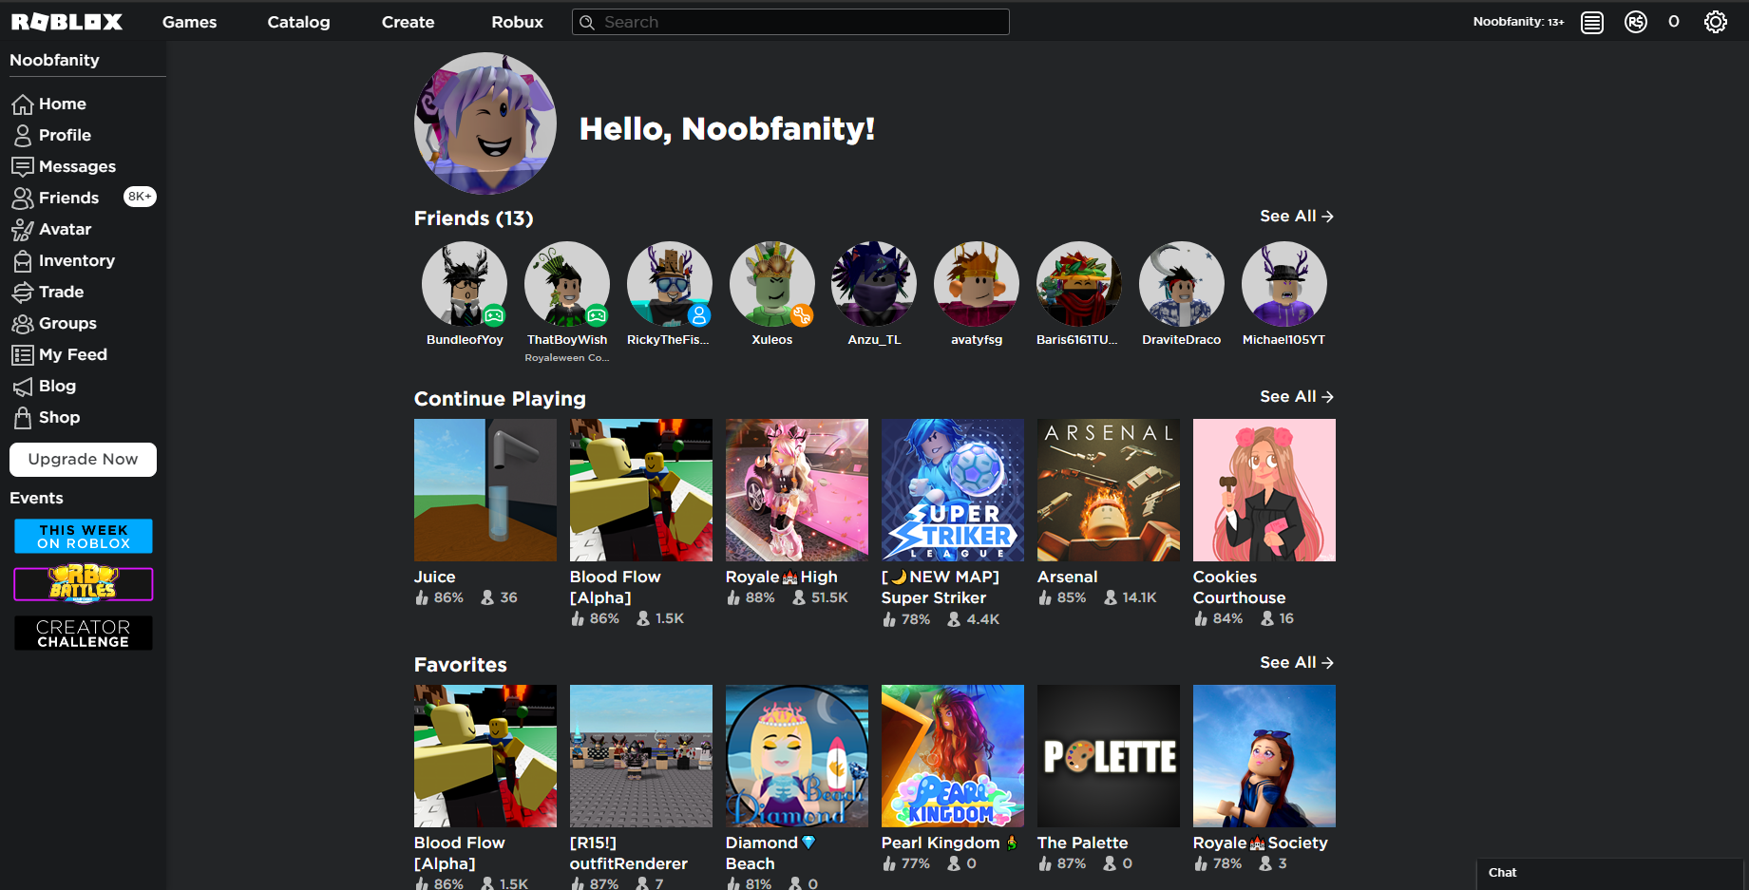Open Avatar editor from sidebar icon
Screen dimensions: 1749x890
(23, 230)
